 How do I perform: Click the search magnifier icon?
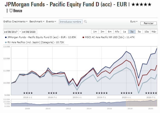[x=86, y=22]
